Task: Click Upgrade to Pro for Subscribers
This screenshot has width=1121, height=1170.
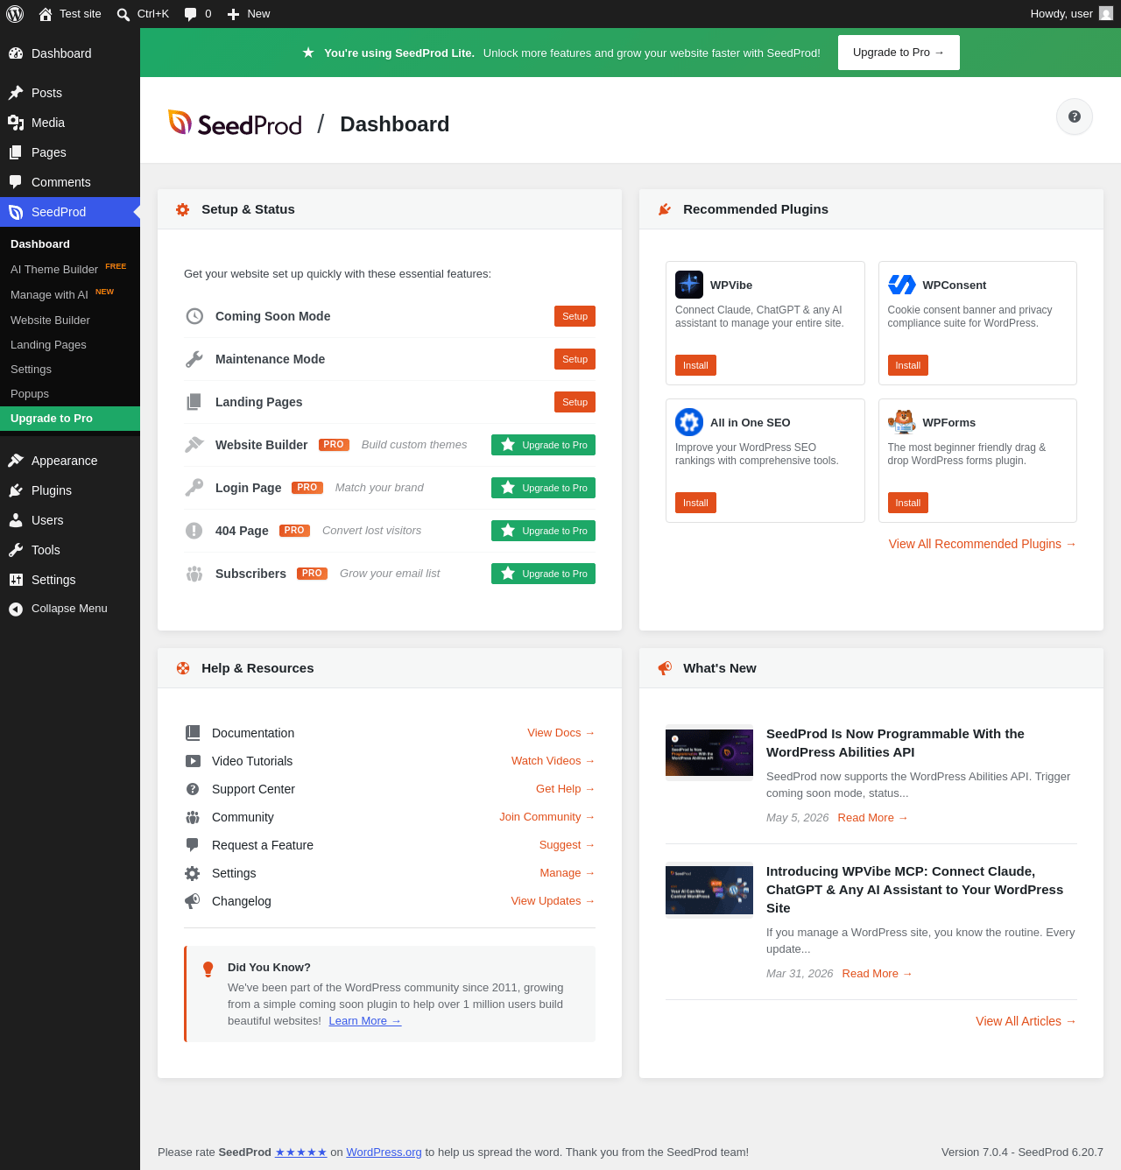Action: pos(543,574)
